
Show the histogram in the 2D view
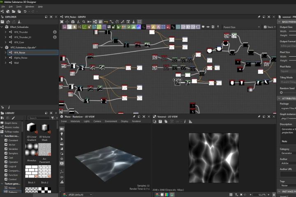point(190,121)
